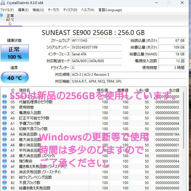This screenshot has height=191, width=191.
Task: Click the status icon for row A5
Action: coord(5,139)
